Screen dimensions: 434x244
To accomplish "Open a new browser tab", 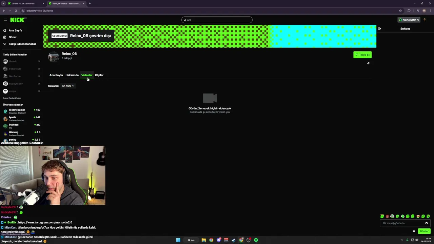I will (x=90, y=3).
